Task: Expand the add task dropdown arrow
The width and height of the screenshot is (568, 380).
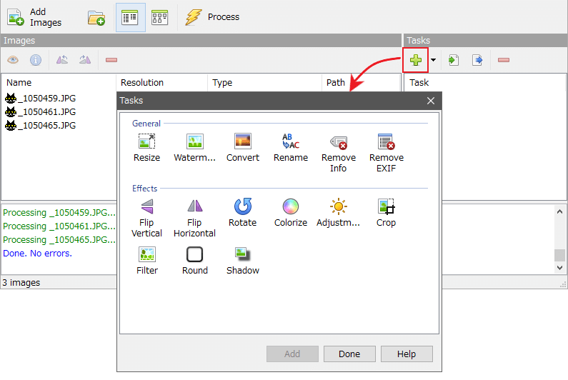Action: point(433,60)
